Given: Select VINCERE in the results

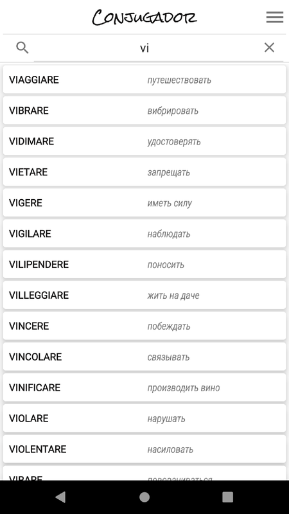Looking at the screenshot, I should point(144,326).
